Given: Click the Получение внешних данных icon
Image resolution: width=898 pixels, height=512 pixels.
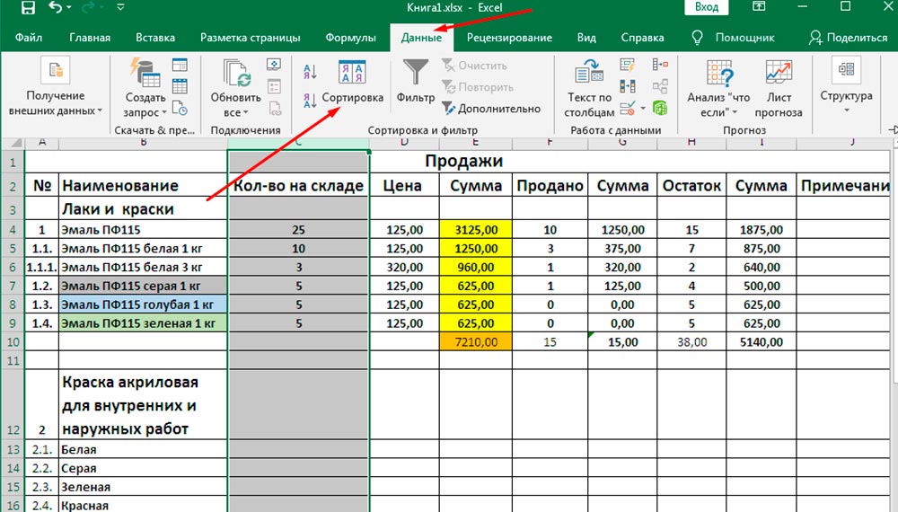Looking at the screenshot, I should [56, 71].
